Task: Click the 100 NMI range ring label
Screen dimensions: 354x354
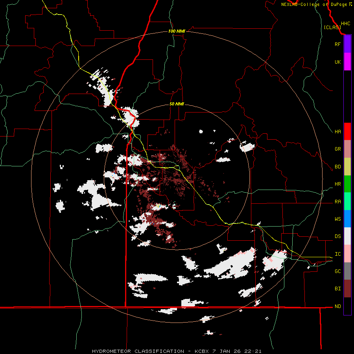Action: (x=177, y=31)
